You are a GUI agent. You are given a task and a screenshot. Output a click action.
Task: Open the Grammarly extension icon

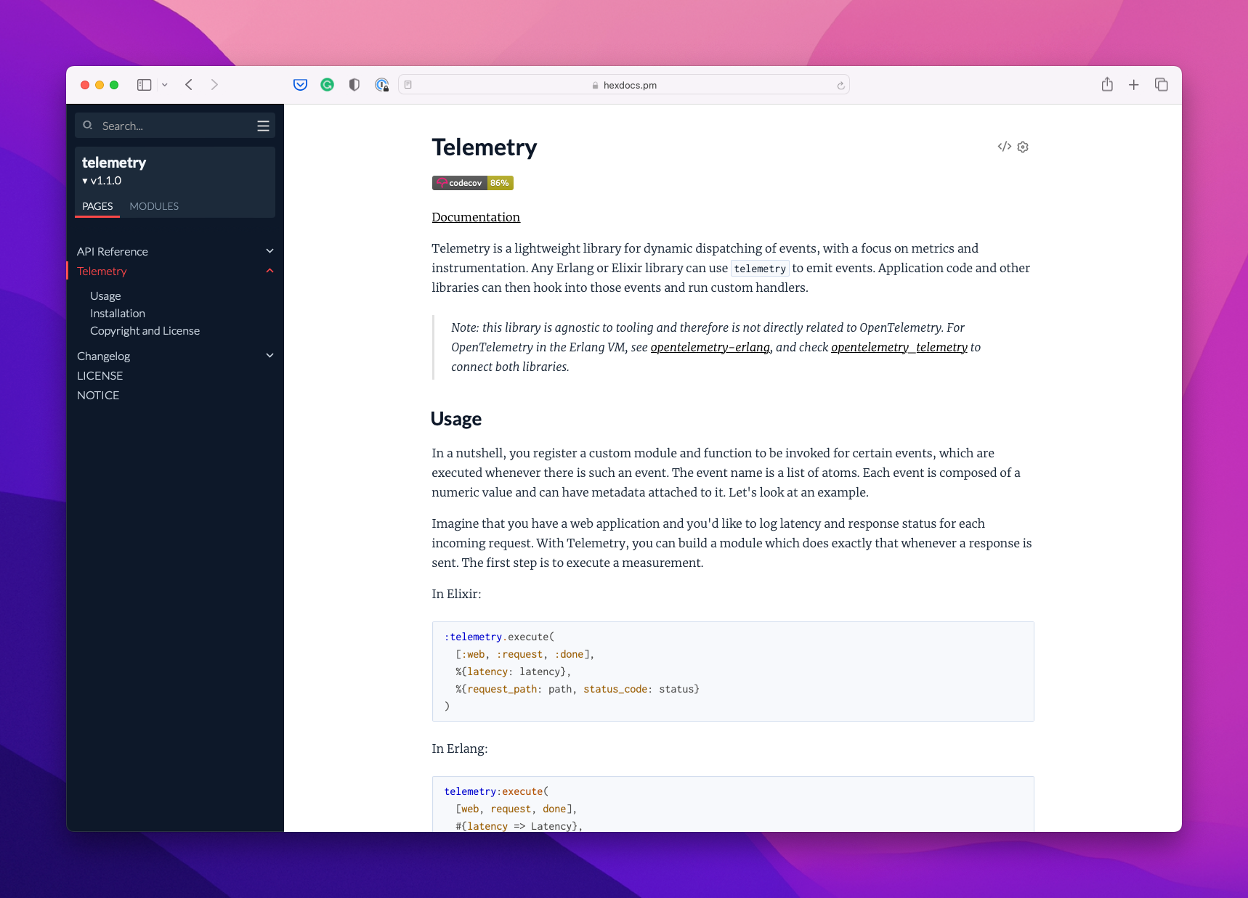[x=328, y=85]
